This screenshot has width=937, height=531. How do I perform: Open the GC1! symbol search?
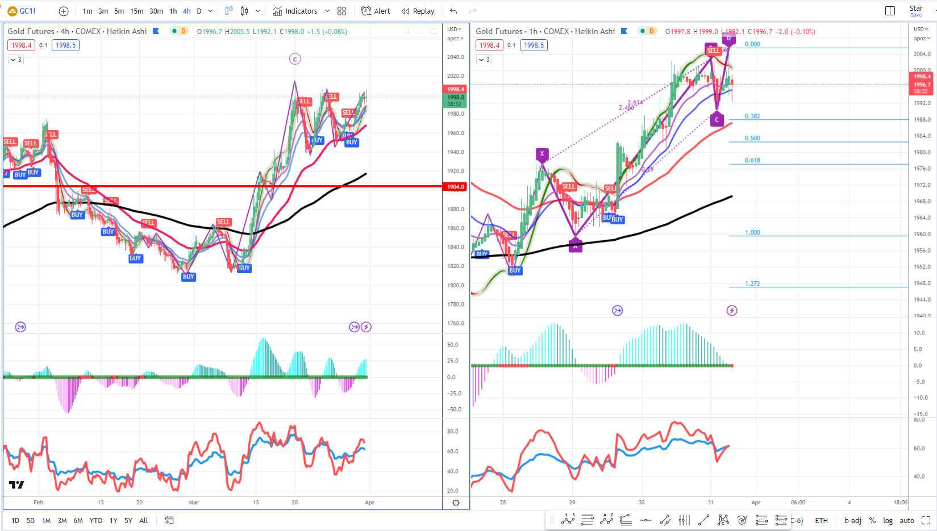(x=22, y=11)
